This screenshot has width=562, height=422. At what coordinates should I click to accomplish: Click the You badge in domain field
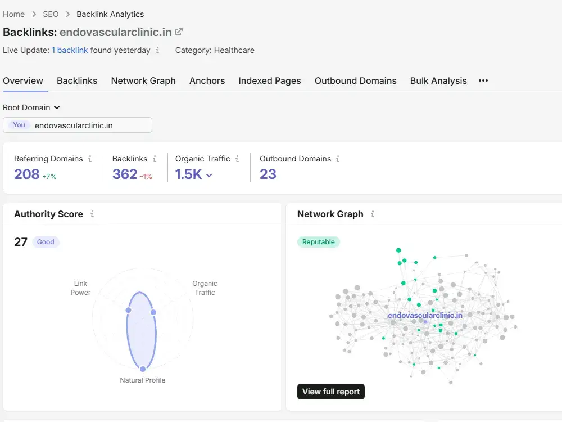pos(19,125)
